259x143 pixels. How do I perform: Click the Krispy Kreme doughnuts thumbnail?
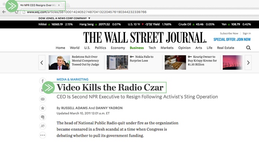(x=175, y=63)
